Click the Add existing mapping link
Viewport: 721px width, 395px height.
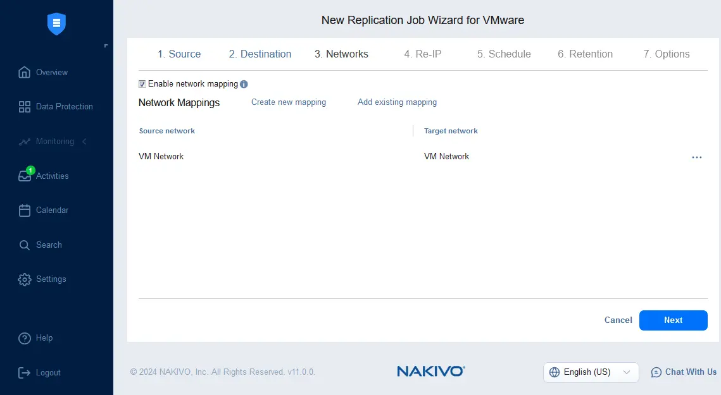(x=398, y=102)
